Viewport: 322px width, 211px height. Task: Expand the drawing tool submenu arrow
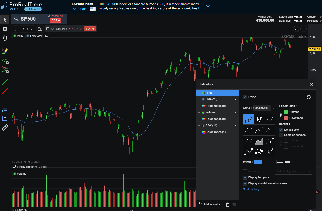point(10,51)
